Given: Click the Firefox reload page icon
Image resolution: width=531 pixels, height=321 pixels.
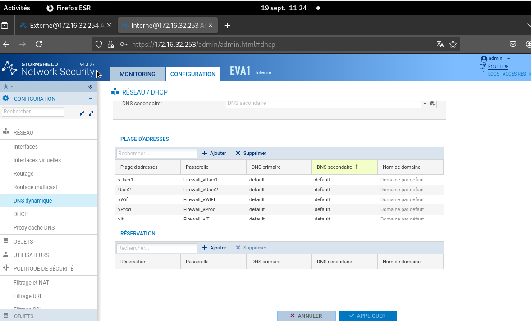Looking at the screenshot, I should click(x=39, y=44).
